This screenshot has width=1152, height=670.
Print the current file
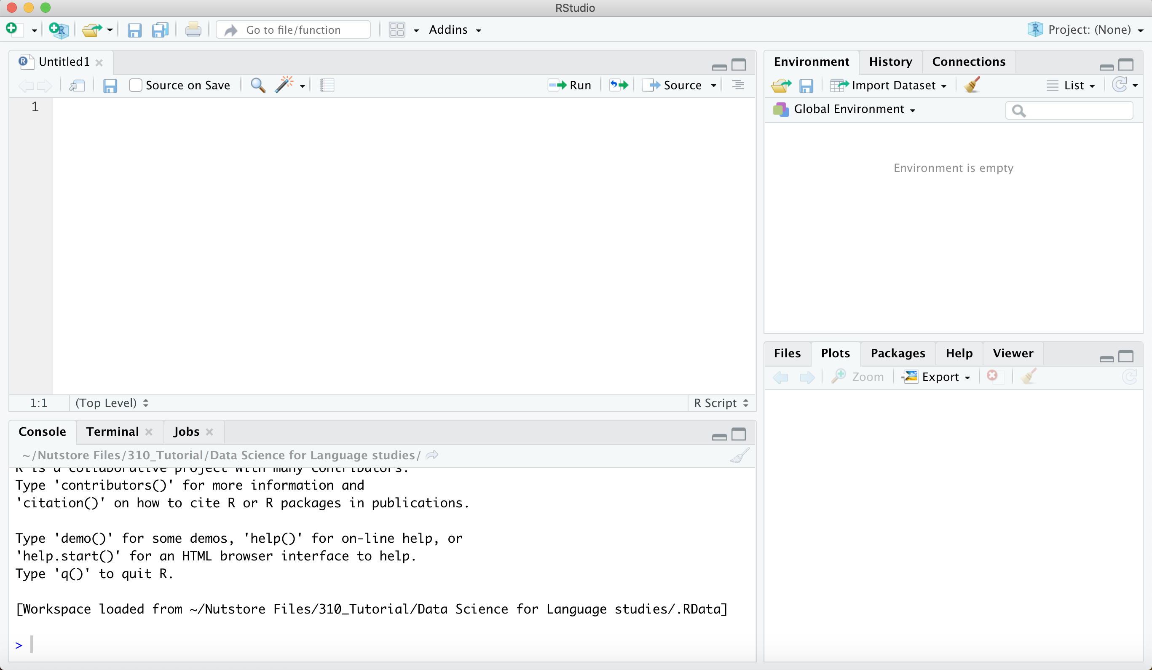point(193,30)
